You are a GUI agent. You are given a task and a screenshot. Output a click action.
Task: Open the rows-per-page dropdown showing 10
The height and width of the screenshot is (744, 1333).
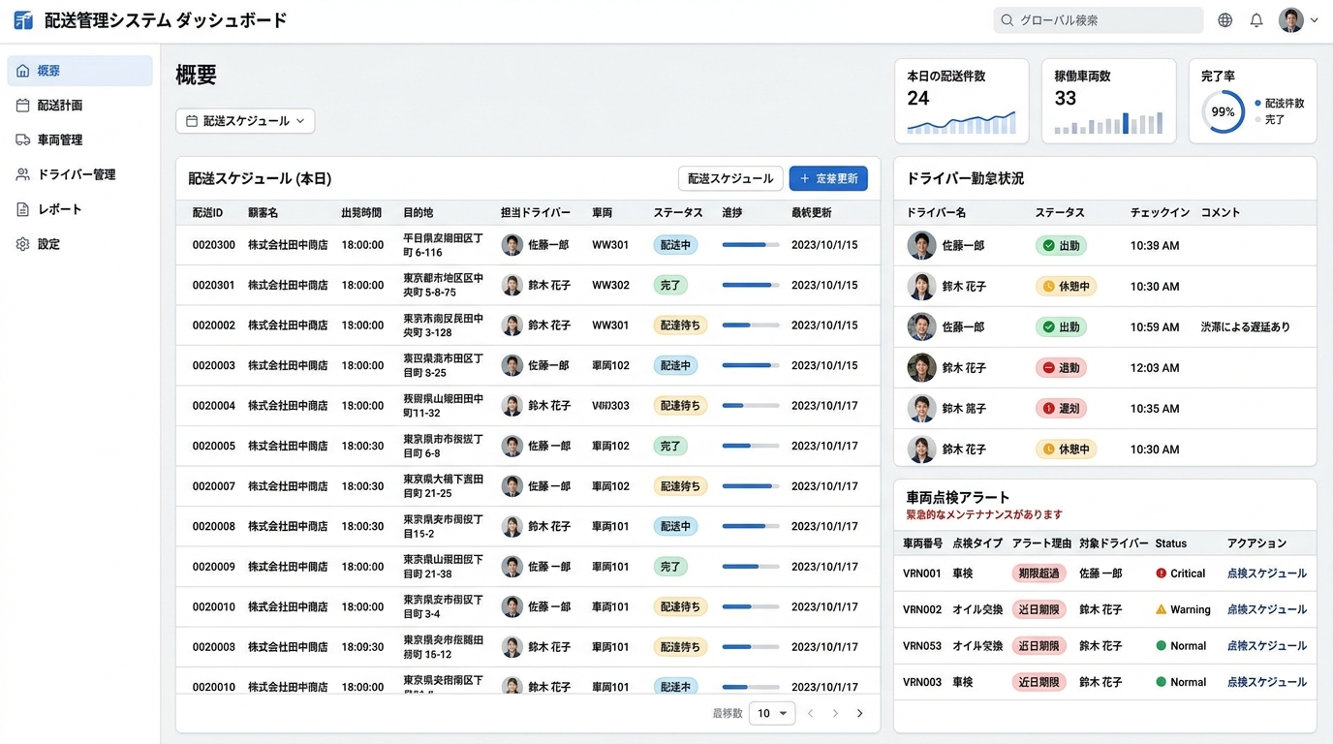(772, 713)
